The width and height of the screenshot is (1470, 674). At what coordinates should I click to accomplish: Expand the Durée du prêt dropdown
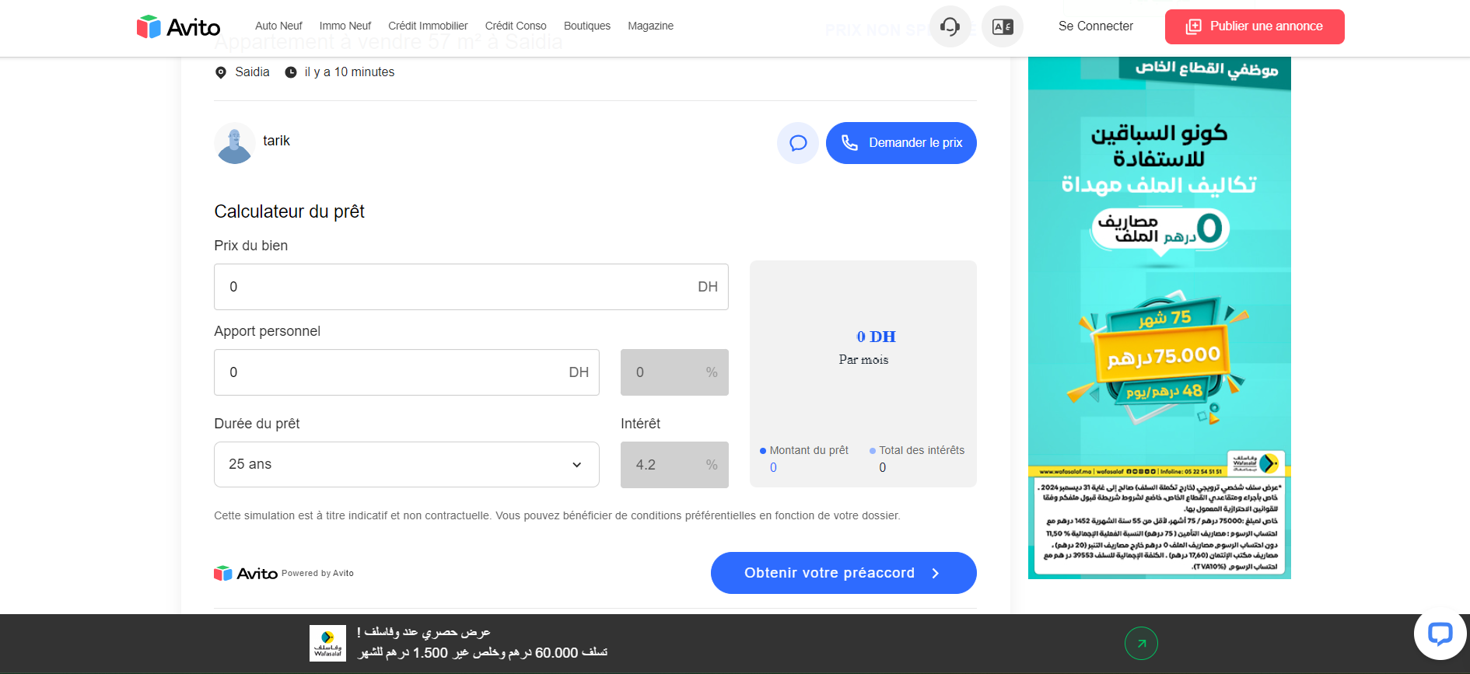[407, 465]
